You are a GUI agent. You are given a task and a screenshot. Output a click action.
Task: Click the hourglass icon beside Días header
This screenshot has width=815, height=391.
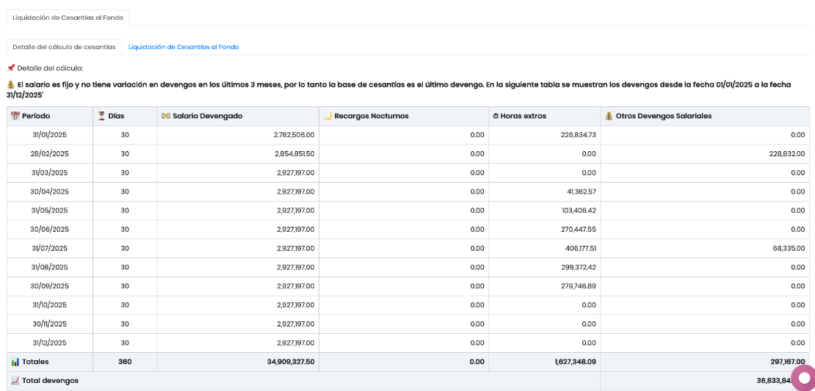click(x=101, y=116)
